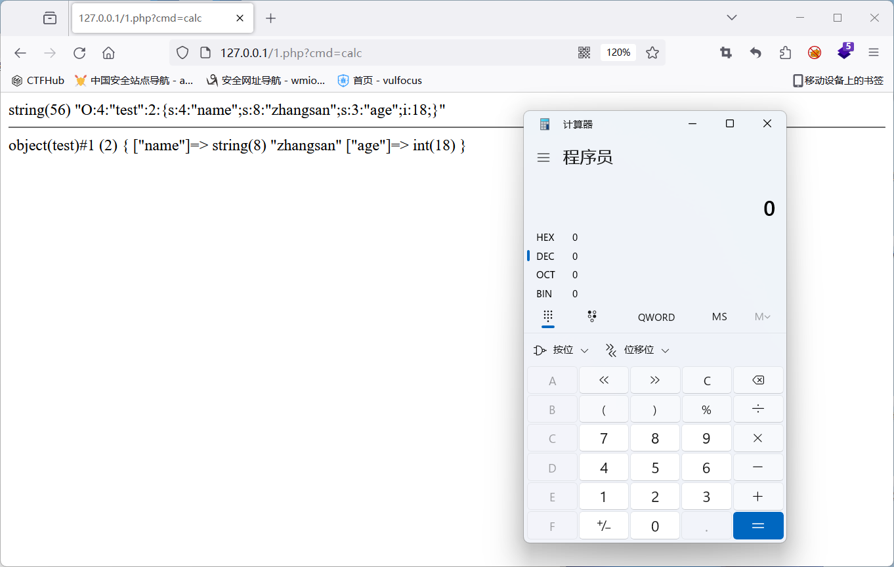Click digit 9 on calculator
This screenshot has height=567, width=894.
(x=707, y=438)
